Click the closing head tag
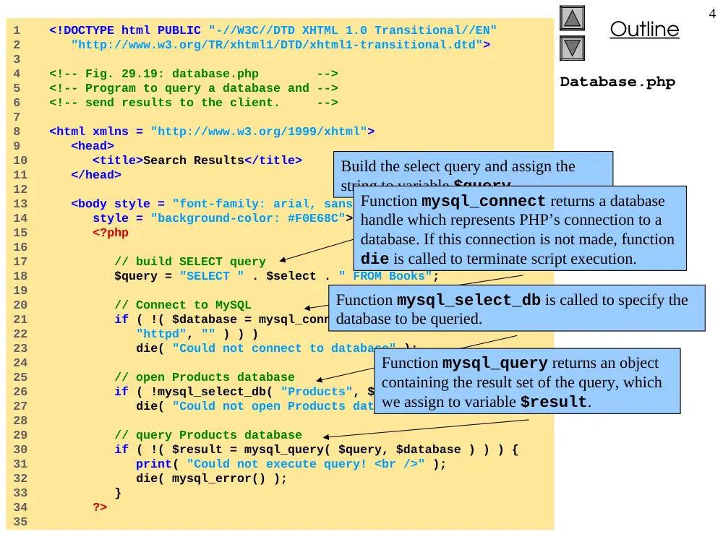Image resolution: width=723 pixels, height=542 pixels. (x=96, y=175)
